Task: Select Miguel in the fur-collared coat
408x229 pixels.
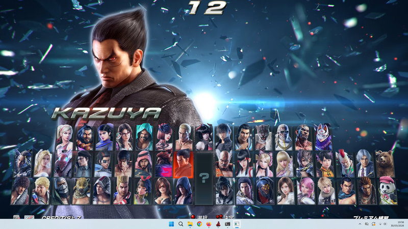Action: click(x=20, y=191)
